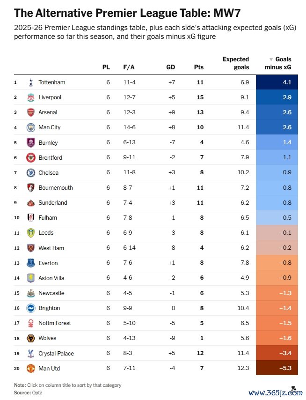Screen dimensions: 306x400
Task: Click the Man Utd club crest icon
Action: pyautogui.click(x=31, y=369)
